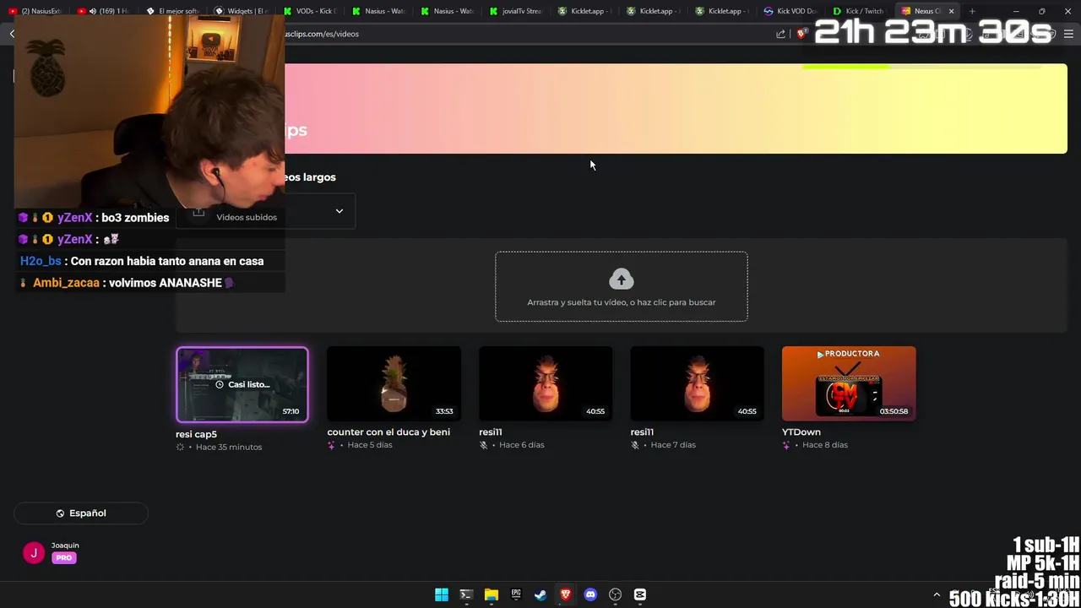Click the drag-and-drop video upload area
Viewport: 1081px width, 608px height.
(x=622, y=286)
